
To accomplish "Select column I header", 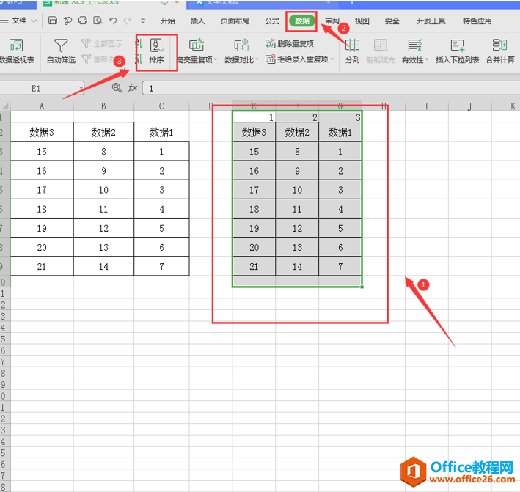I will click(x=426, y=106).
